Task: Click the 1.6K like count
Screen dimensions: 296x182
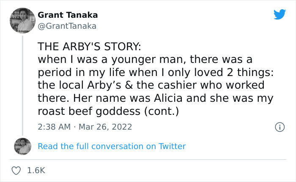Action: (36, 171)
